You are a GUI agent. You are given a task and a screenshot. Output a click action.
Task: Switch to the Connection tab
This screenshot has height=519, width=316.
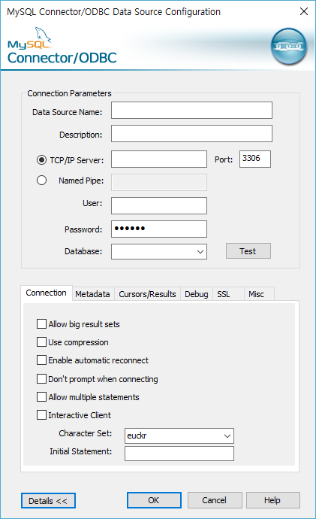[x=47, y=293]
